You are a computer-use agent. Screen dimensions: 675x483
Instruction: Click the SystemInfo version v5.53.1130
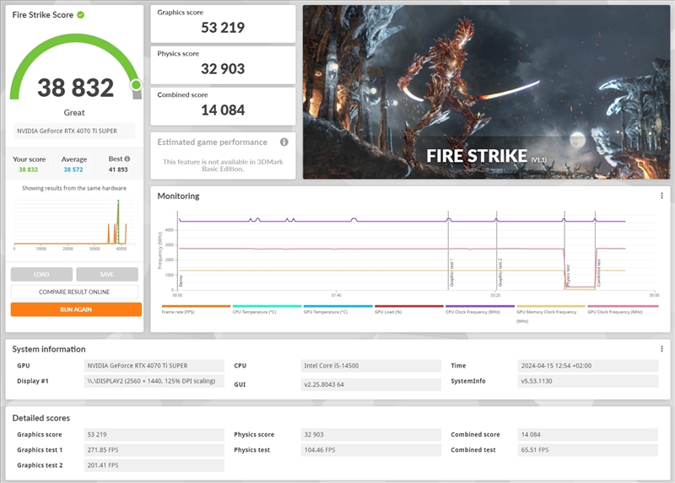[588, 381]
